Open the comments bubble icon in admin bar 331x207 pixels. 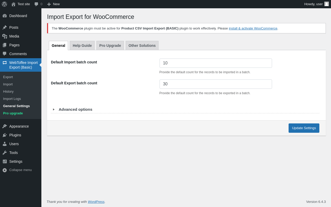[x=36, y=4]
